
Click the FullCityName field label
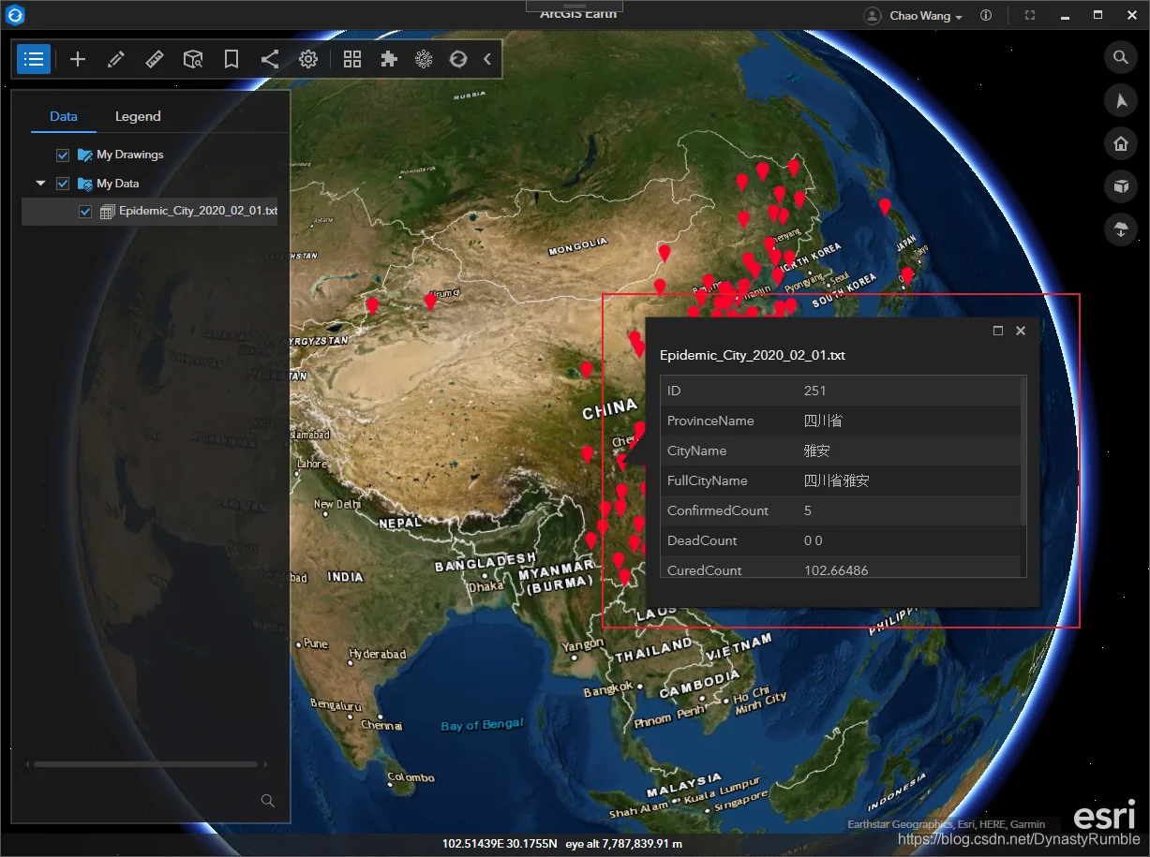pos(708,480)
